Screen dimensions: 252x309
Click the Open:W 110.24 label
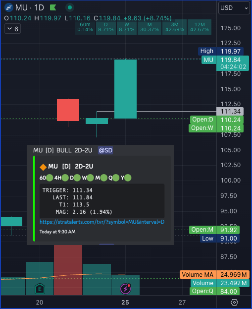tap(216, 128)
